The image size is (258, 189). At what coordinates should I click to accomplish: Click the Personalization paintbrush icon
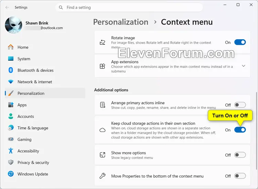[11, 93]
